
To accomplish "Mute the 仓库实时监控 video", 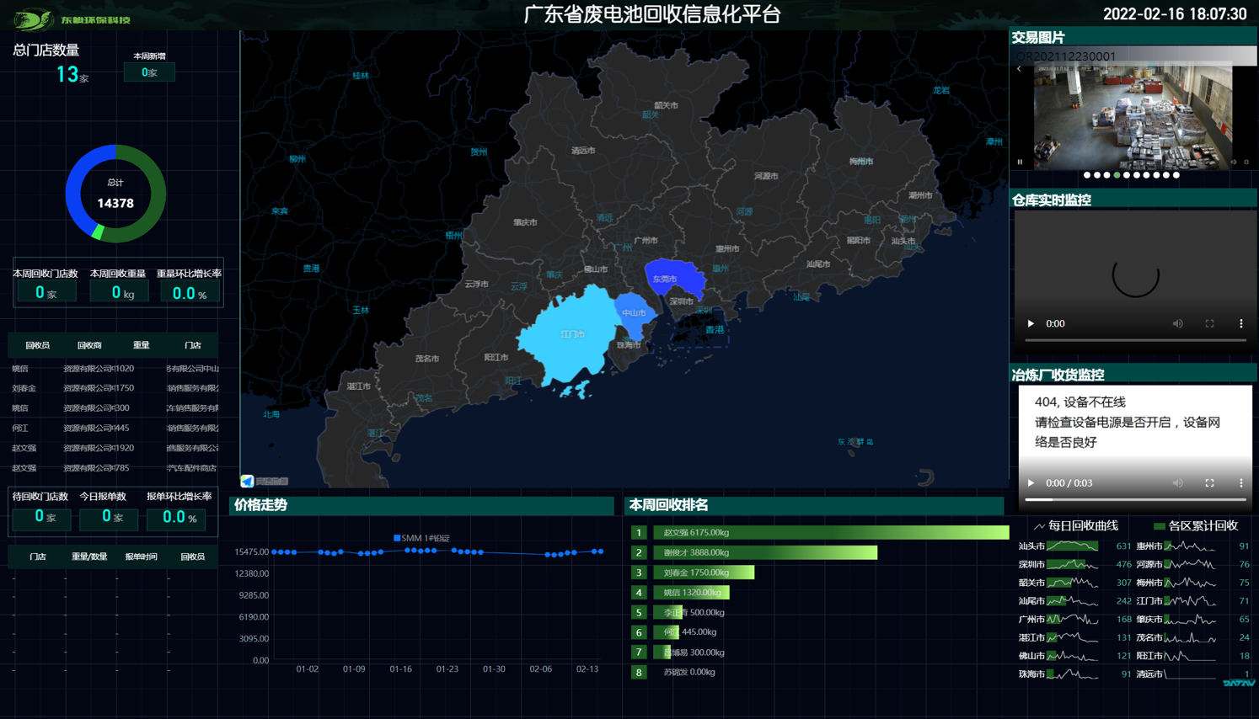I will [1177, 323].
